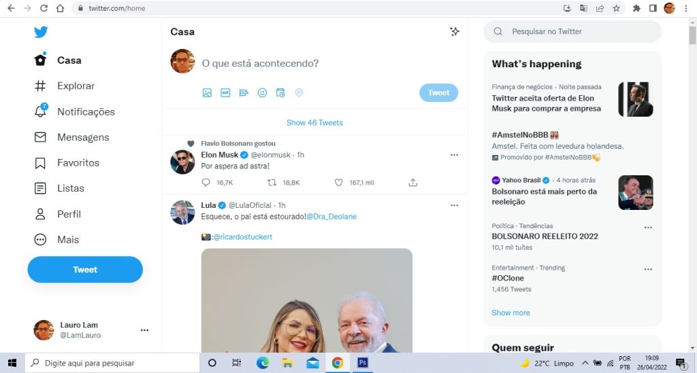The height and width of the screenshot is (373, 697).
Task: Click the Twitter bird logo
Action: (x=40, y=32)
